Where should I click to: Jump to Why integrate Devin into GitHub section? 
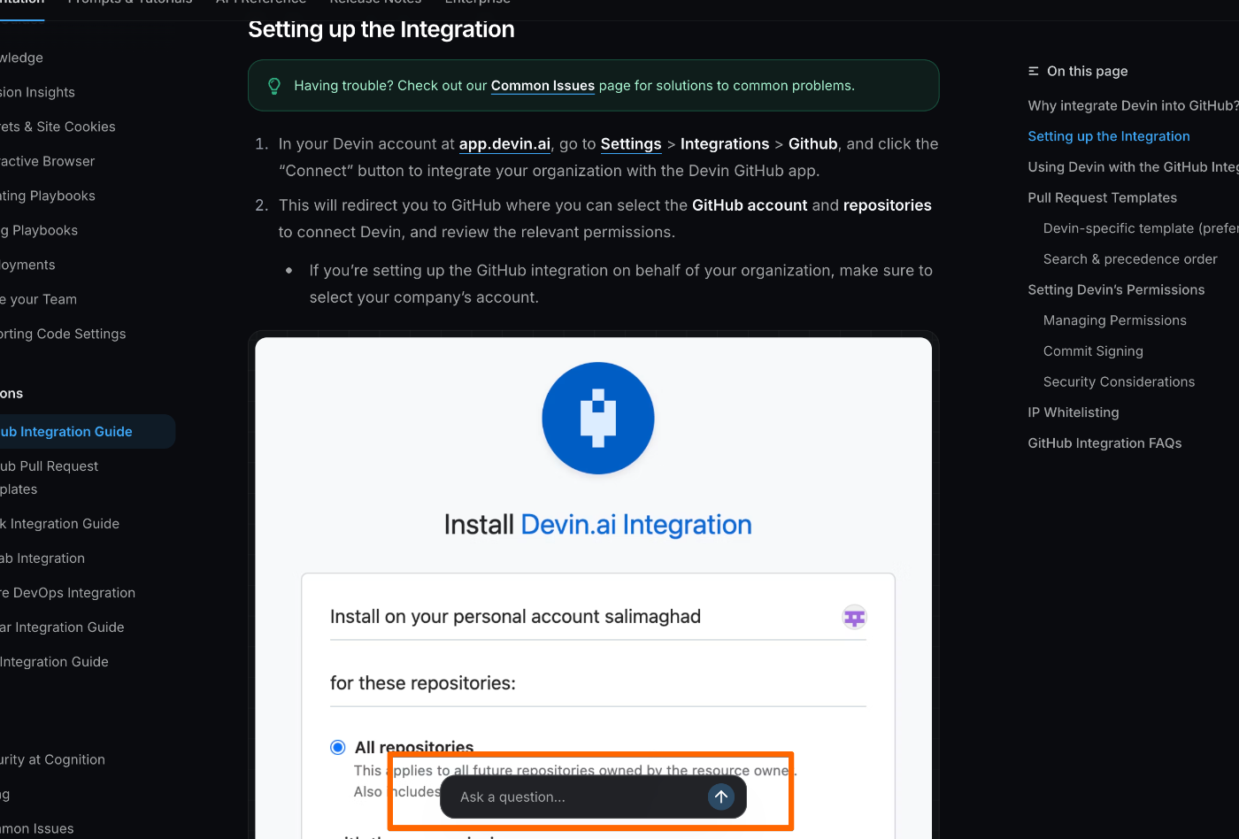coord(1133,105)
